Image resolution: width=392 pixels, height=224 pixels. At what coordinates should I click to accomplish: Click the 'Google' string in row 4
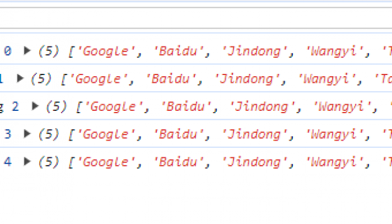pyautogui.click(x=106, y=162)
